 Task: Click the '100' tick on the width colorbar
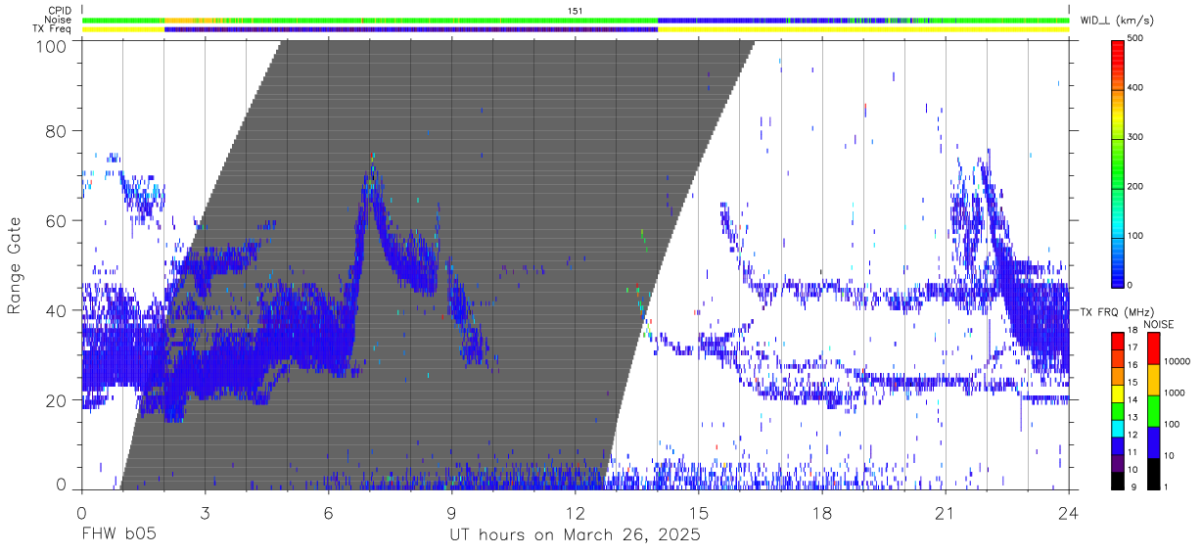1136,236
